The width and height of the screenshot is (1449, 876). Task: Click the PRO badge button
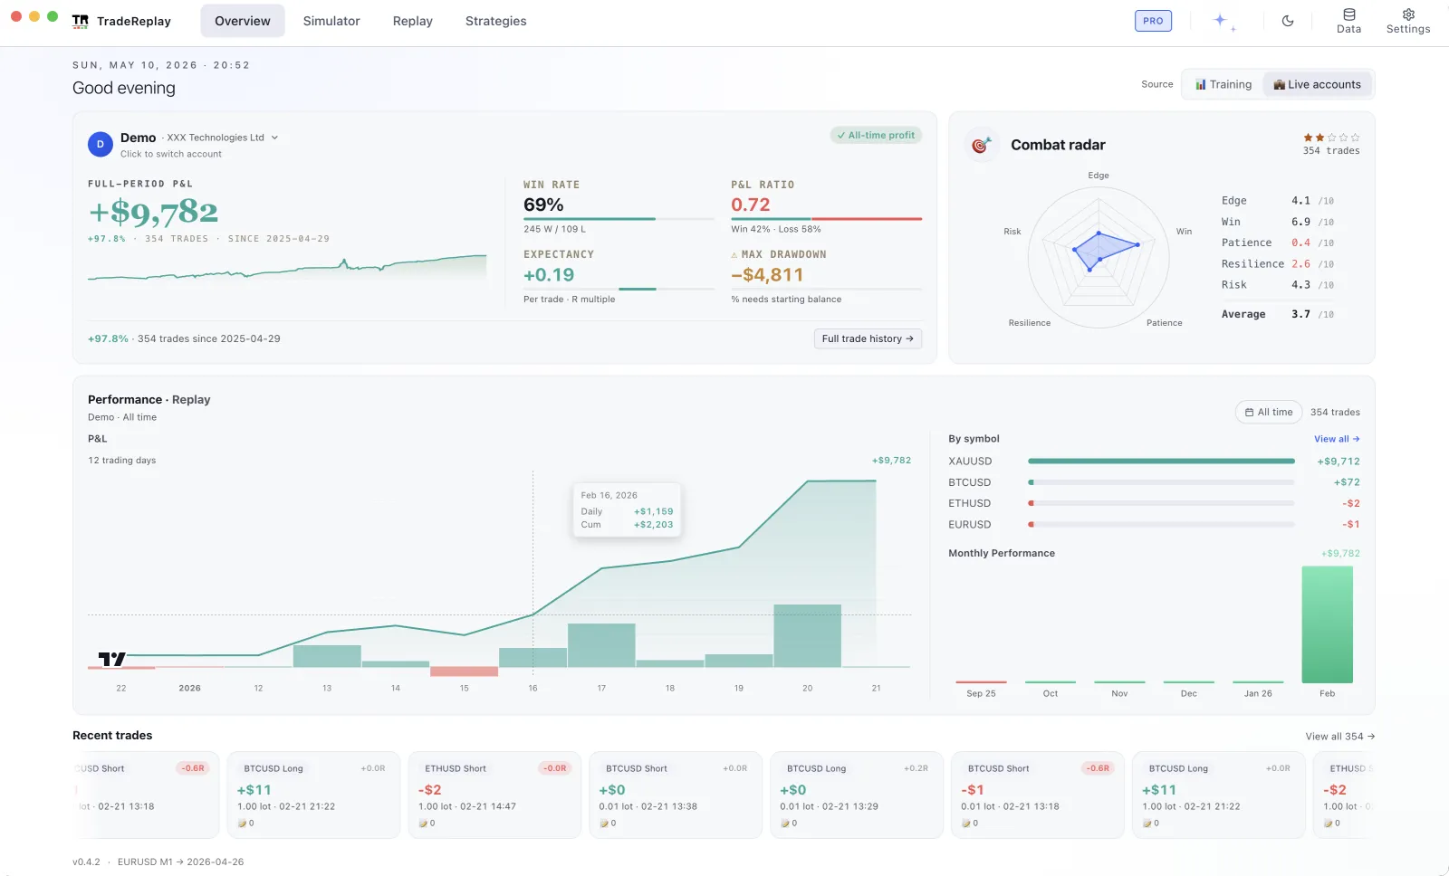(x=1153, y=21)
